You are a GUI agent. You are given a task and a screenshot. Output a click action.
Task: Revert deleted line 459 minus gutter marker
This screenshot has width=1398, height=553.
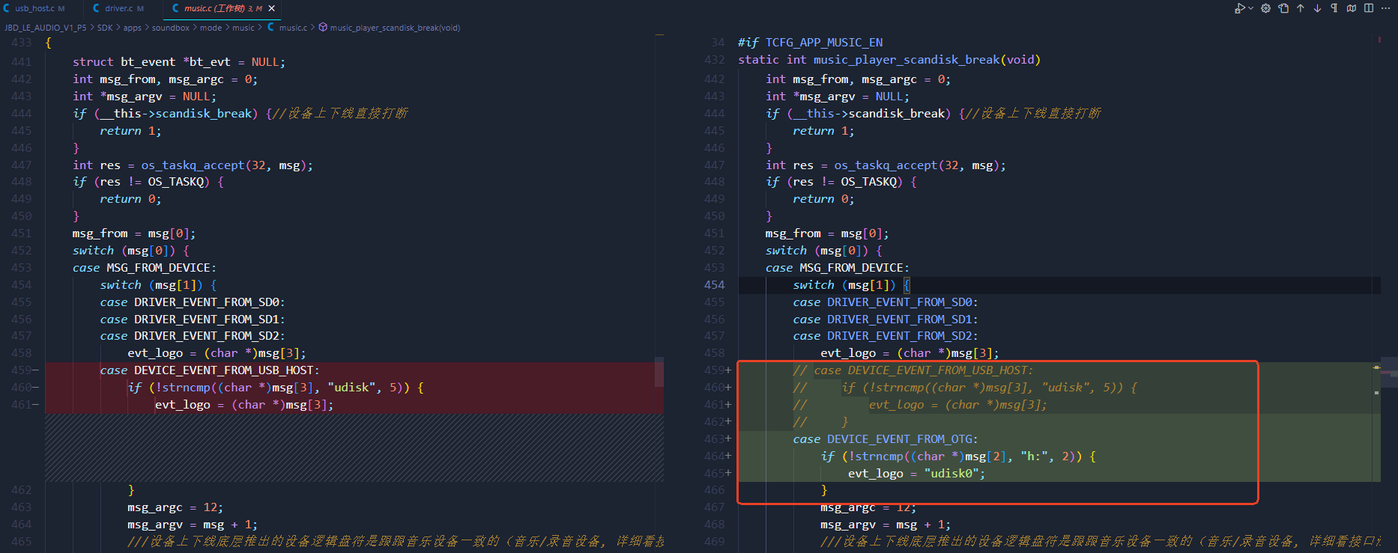(x=35, y=370)
